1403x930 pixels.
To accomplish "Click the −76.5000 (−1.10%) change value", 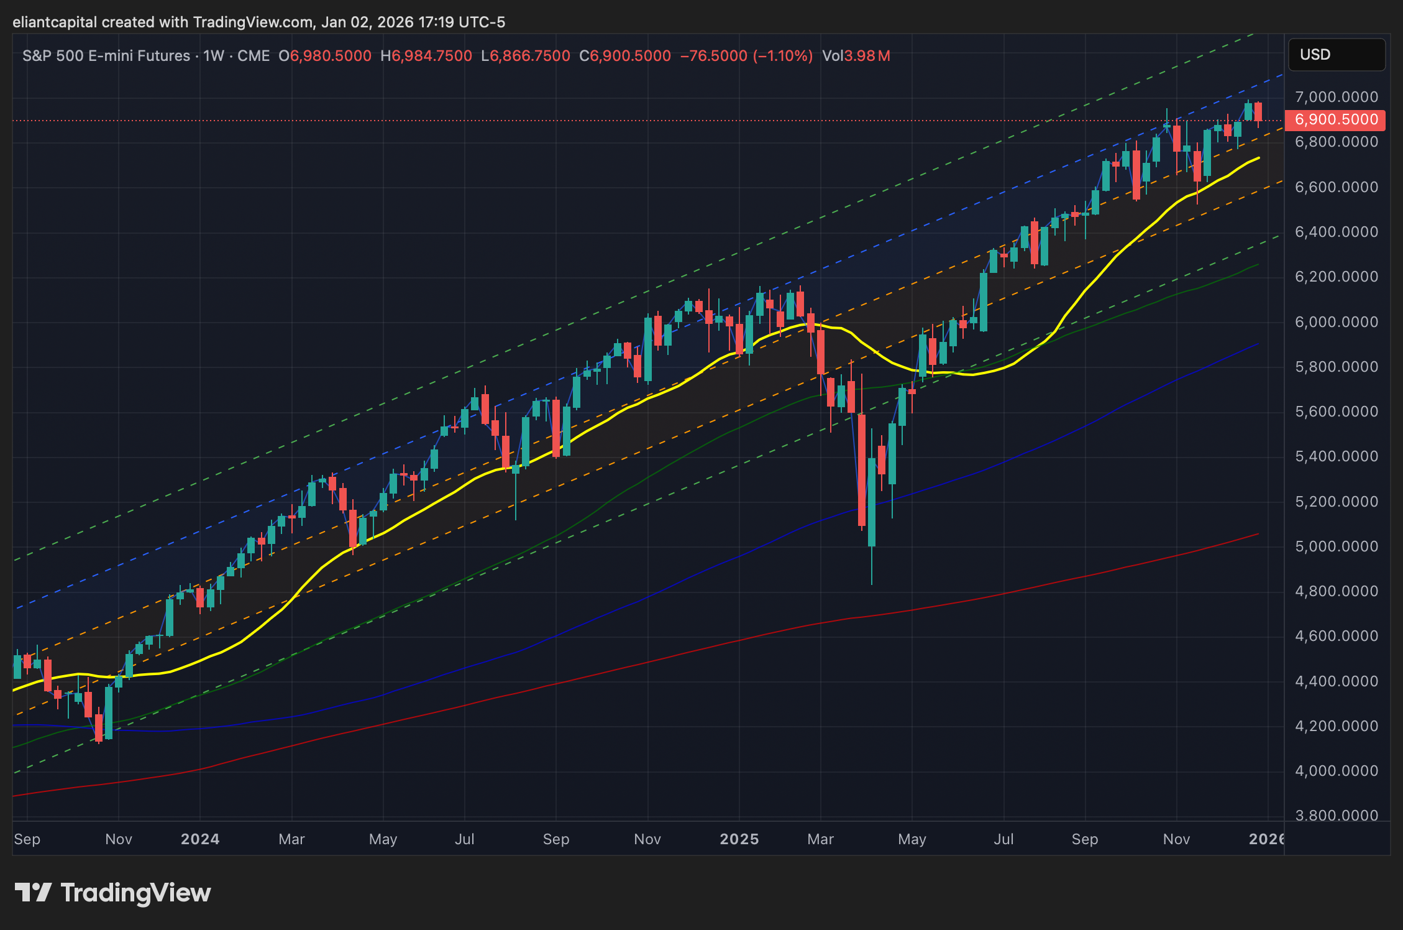I will coord(746,56).
